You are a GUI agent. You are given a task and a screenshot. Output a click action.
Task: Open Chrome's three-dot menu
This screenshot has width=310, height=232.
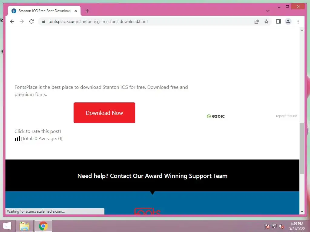coord(298,21)
